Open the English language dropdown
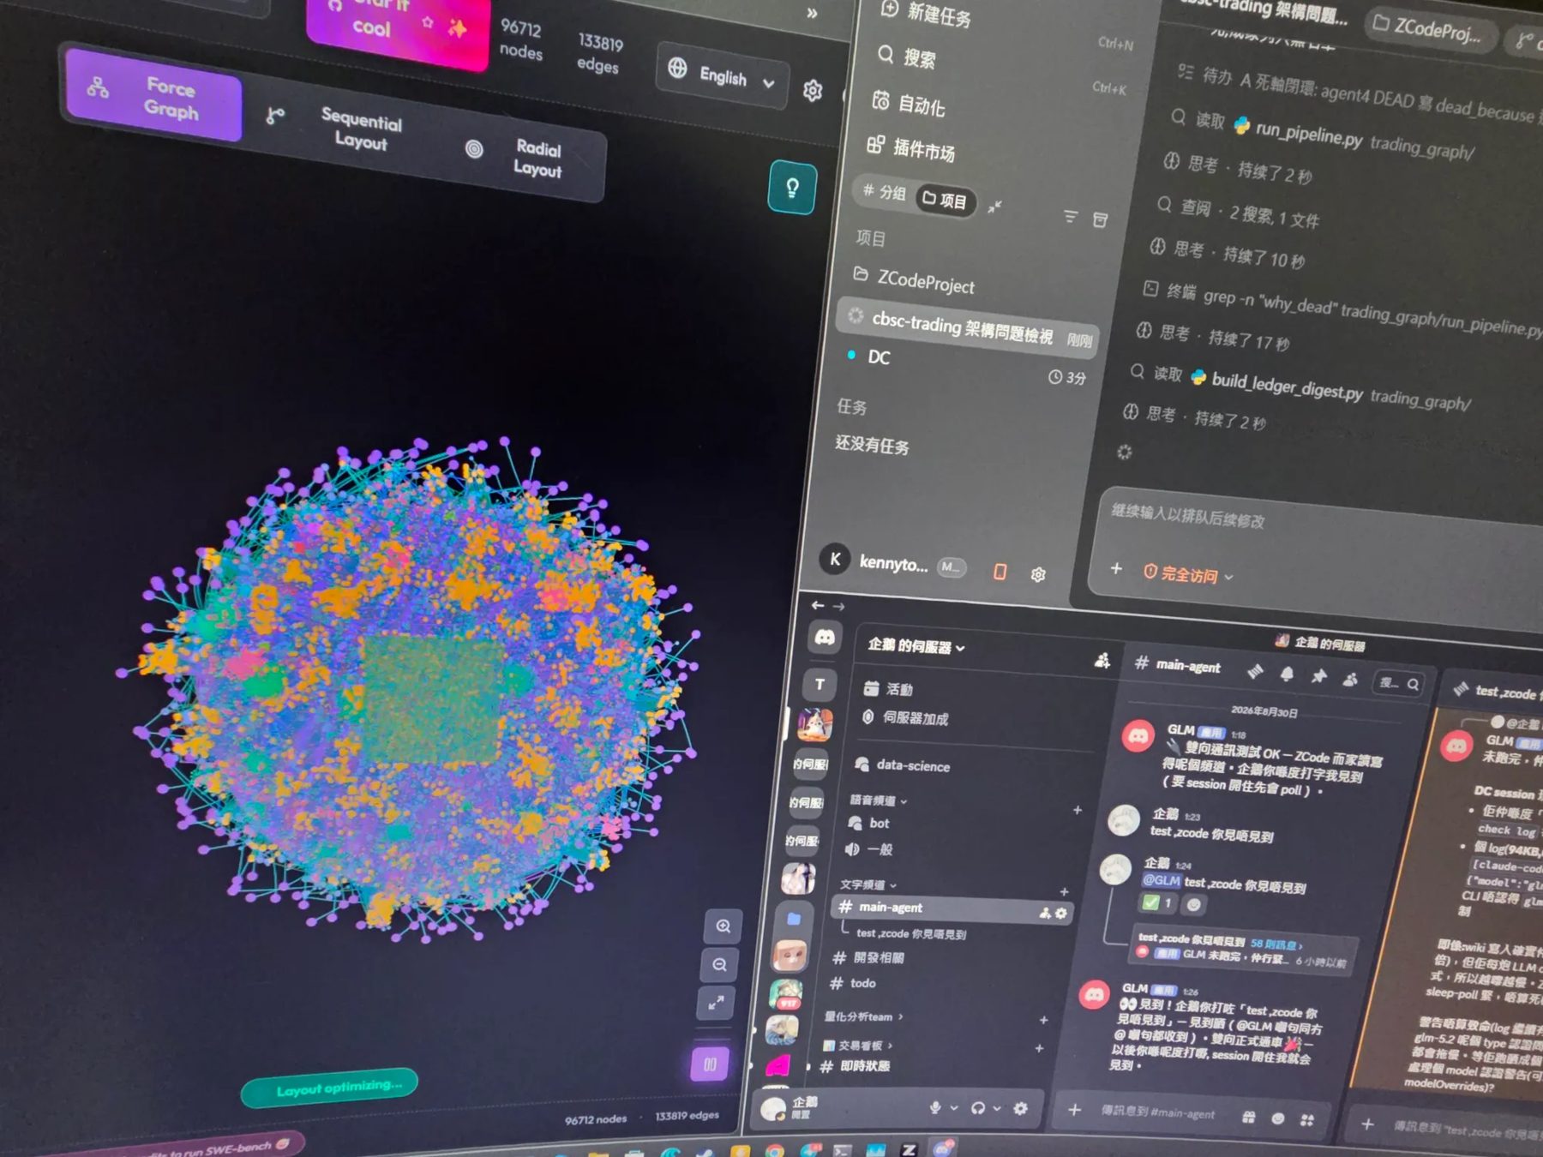 [722, 75]
